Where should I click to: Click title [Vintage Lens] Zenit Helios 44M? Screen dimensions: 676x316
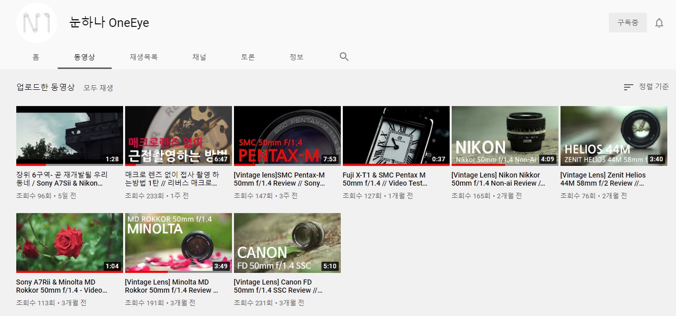(x=603, y=179)
